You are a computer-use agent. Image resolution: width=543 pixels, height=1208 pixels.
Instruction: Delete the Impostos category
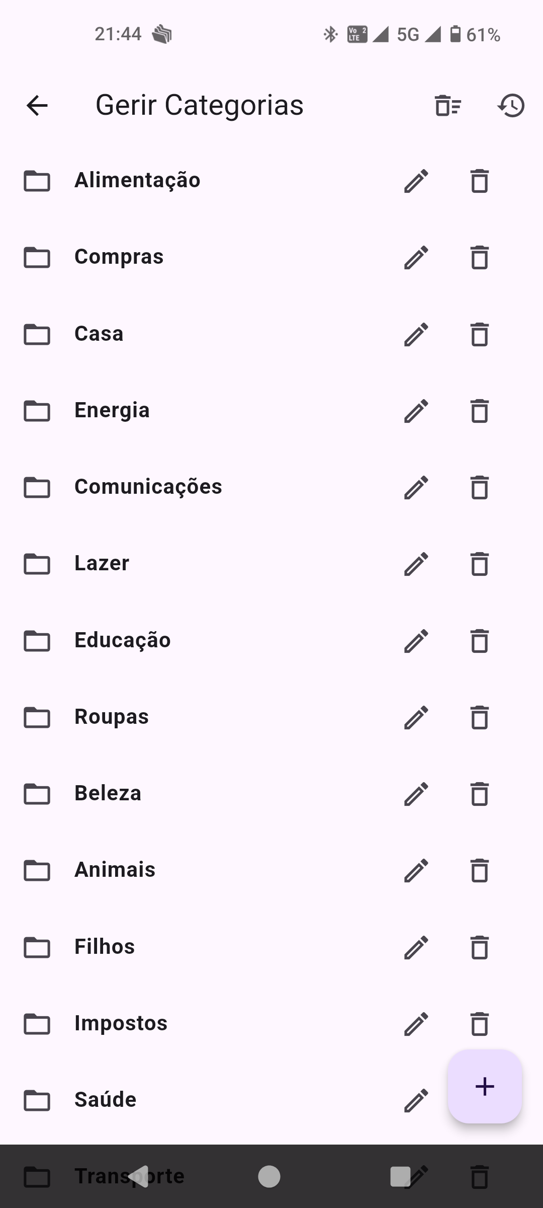pyautogui.click(x=480, y=1024)
